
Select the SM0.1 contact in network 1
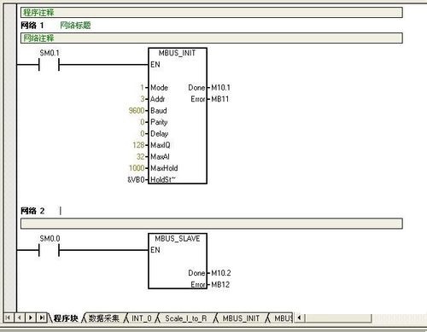tap(49, 65)
